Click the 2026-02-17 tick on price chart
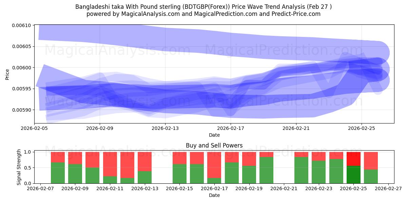407x203 pixels. pos(231,128)
